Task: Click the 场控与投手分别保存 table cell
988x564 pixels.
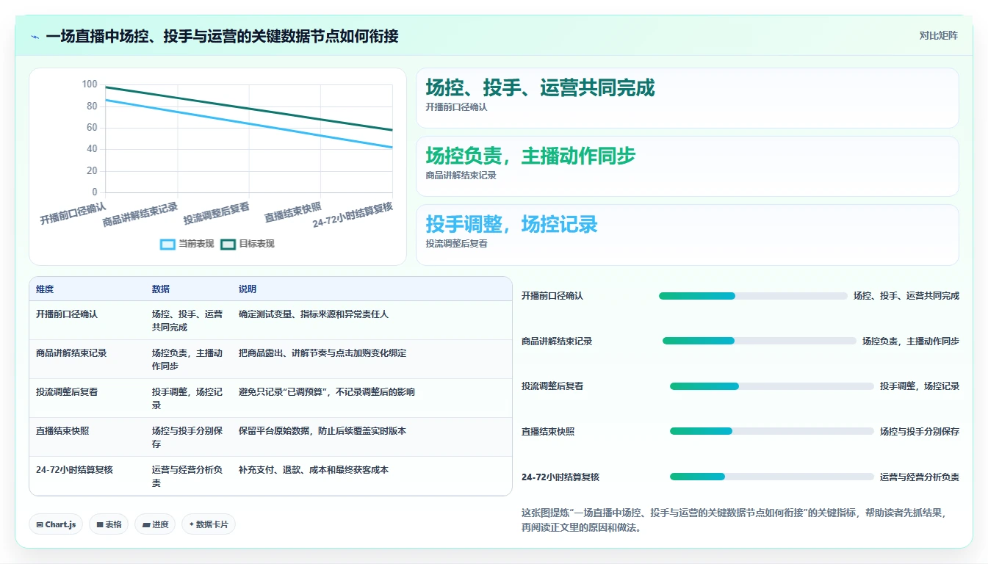Action: (187, 438)
